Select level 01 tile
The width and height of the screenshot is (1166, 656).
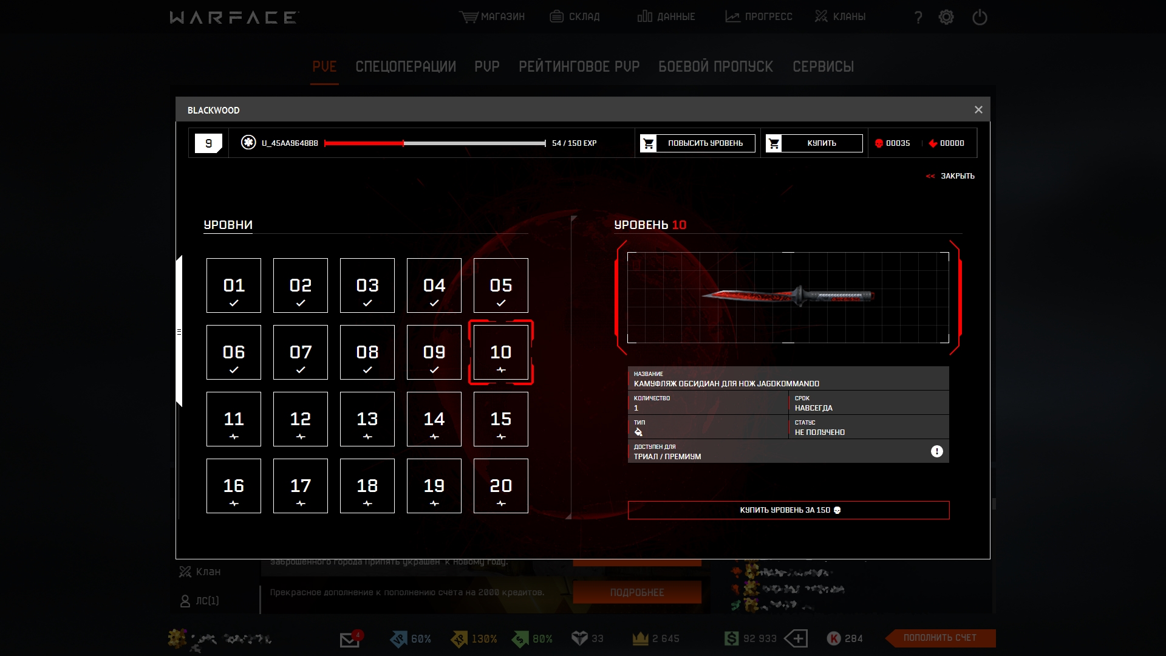point(234,285)
